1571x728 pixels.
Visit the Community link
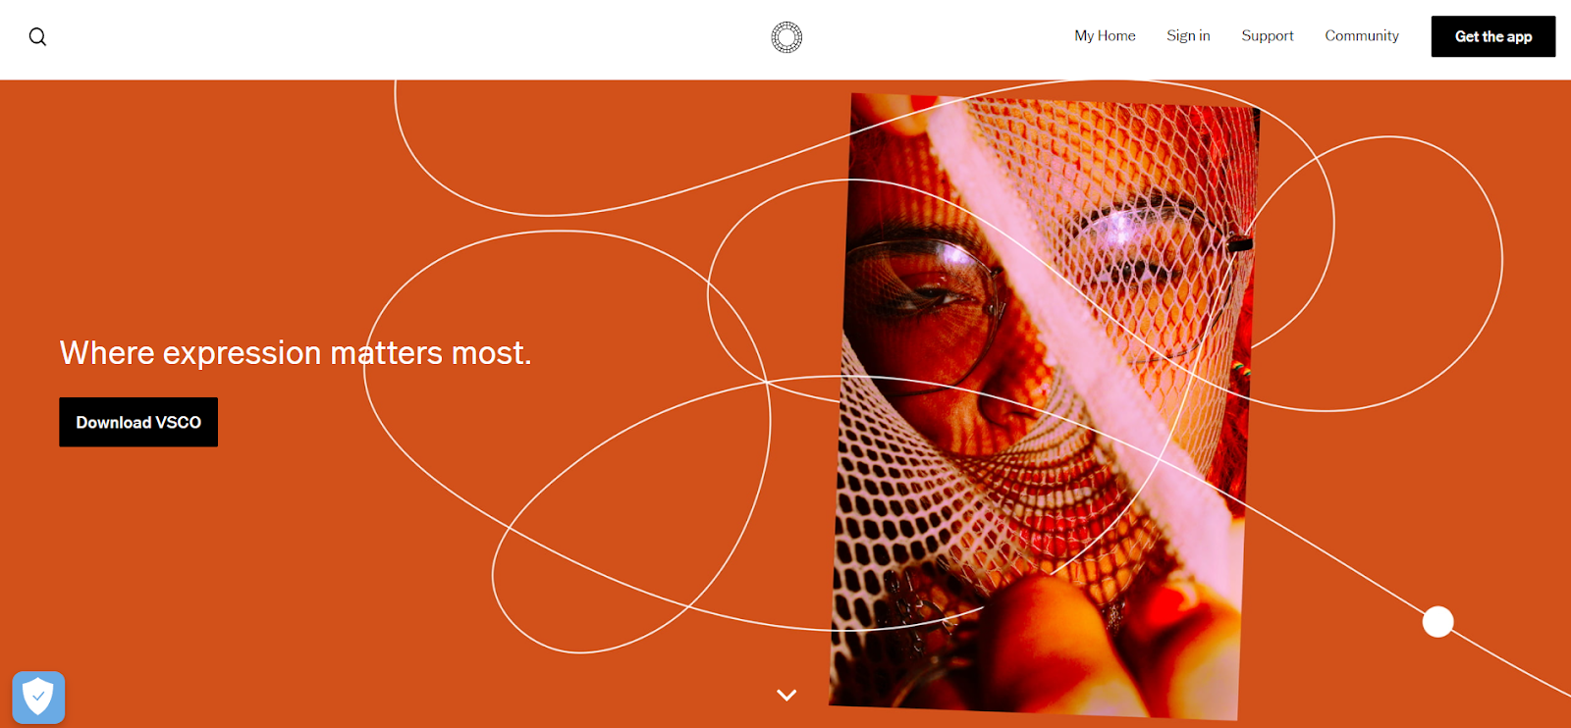(x=1362, y=36)
